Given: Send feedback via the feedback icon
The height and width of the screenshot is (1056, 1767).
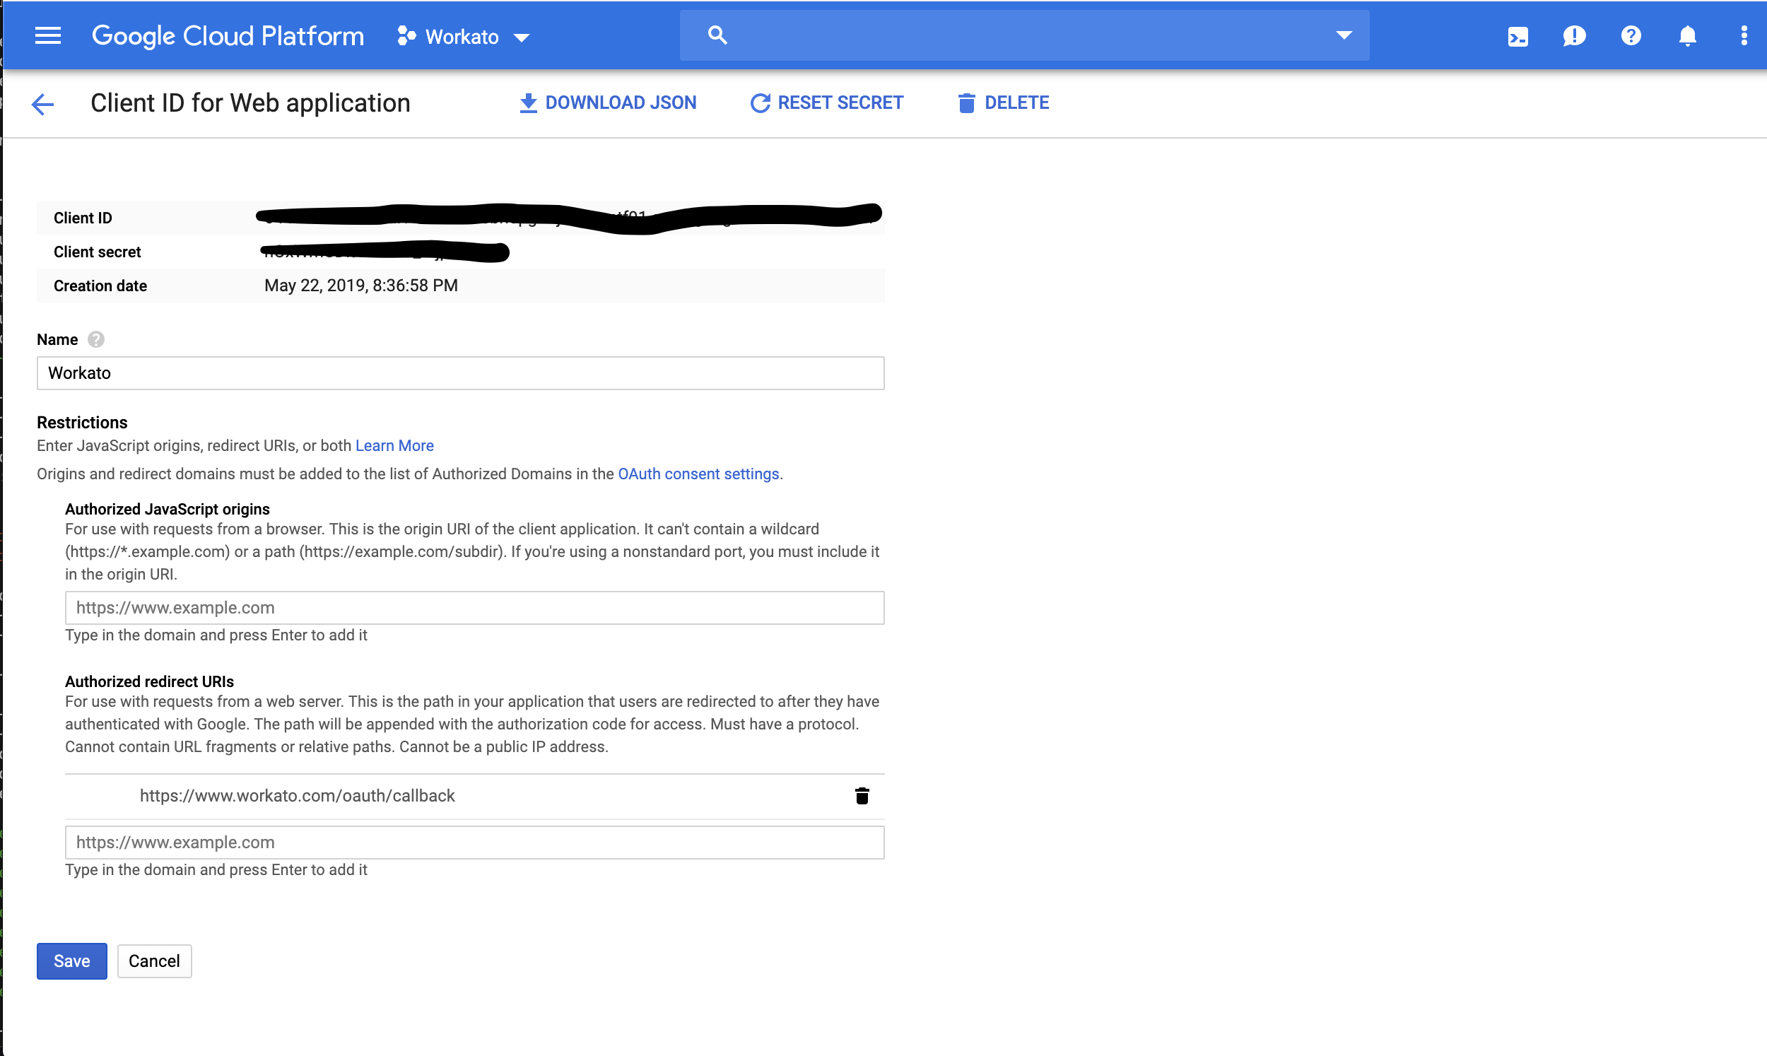Looking at the screenshot, I should [x=1574, y=35].
